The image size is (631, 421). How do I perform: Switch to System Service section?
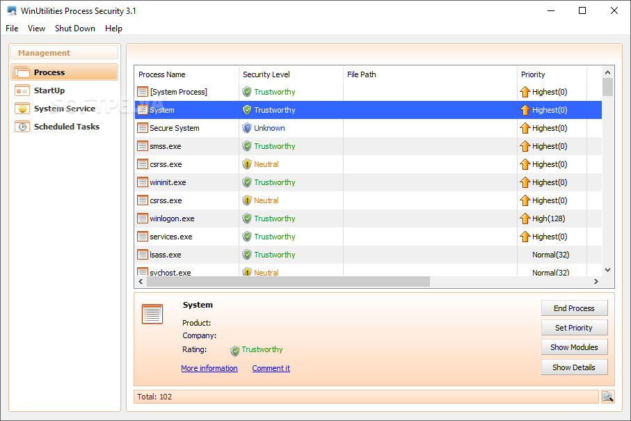click(x=65, y=109)
